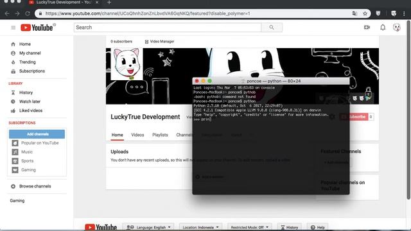The height and width of the screenshot is (231, 411).
Task: Open the account avatar menu
Action: pyautogui.click(x=397, y=27)
